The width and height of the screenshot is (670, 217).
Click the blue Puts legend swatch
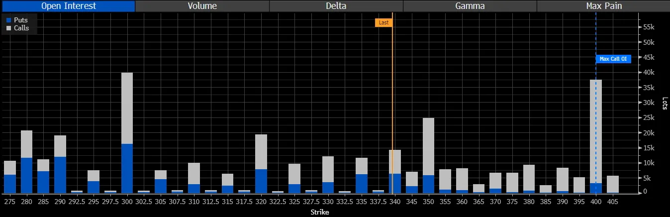pyautogui.click(x=9, y=20)
